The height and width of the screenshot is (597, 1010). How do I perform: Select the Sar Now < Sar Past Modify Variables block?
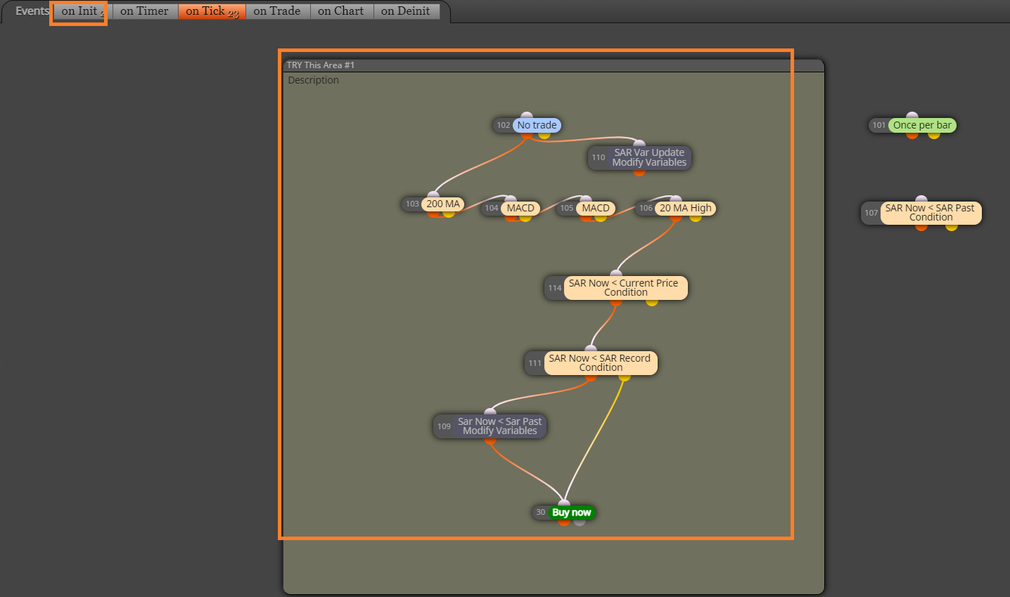pyautogui.click(x=500, y=426)
